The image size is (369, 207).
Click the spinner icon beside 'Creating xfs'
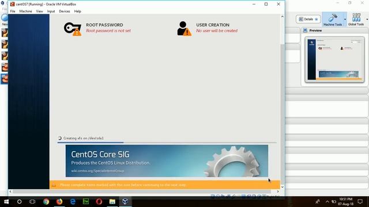pyautogui.click(x=60, y=138)
